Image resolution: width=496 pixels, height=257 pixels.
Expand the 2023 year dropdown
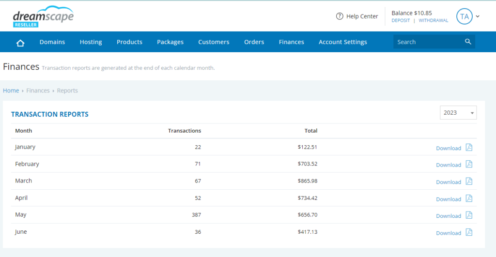(x=458, y=113)
